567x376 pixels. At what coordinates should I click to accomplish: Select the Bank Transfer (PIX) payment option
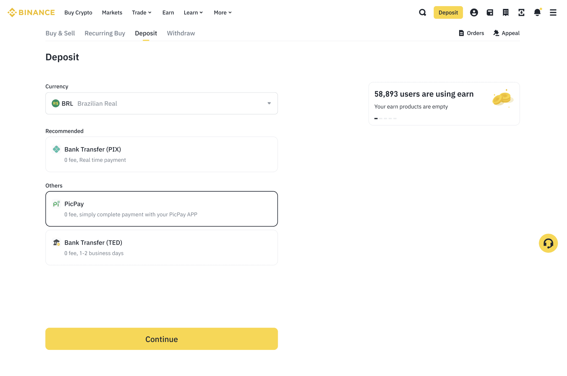tap(161, 154)
